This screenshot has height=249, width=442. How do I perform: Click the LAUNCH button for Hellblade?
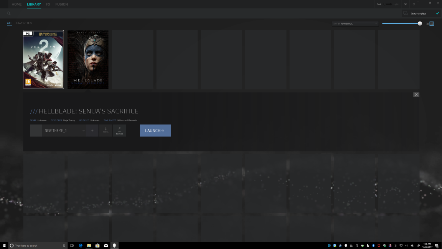(x=155, y=130)
